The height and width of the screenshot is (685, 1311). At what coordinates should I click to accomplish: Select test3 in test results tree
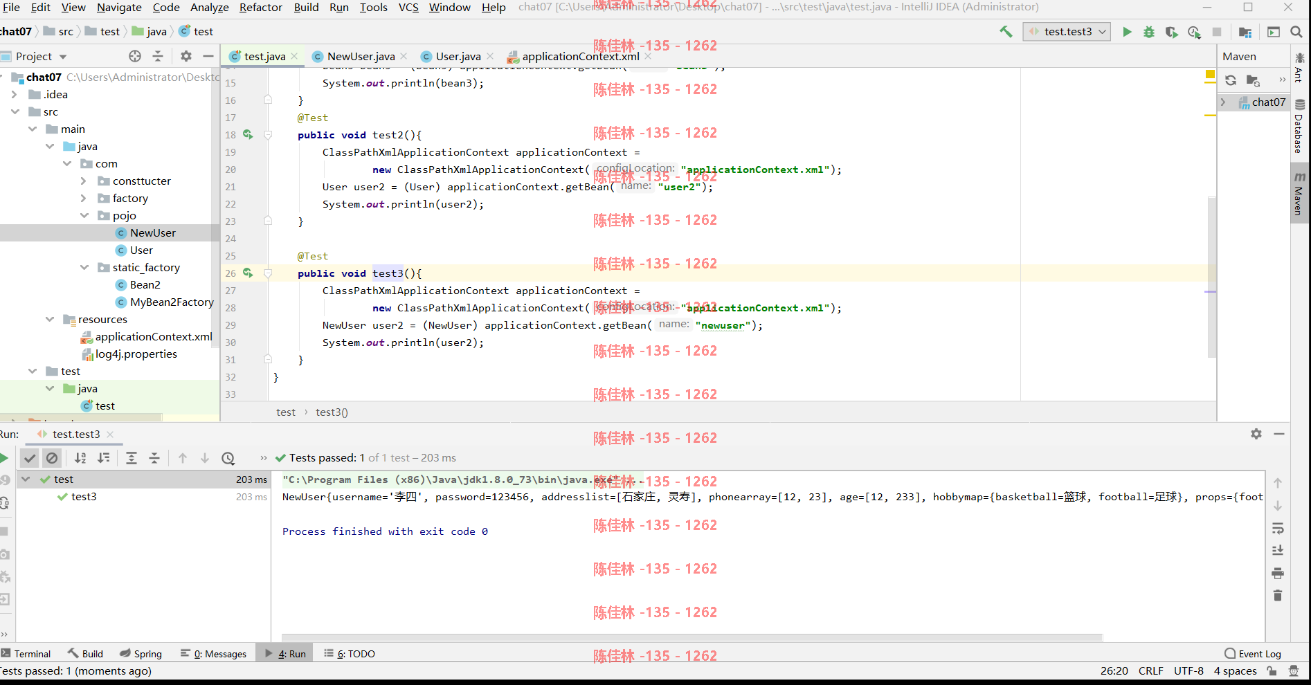(x=84, y=497)
